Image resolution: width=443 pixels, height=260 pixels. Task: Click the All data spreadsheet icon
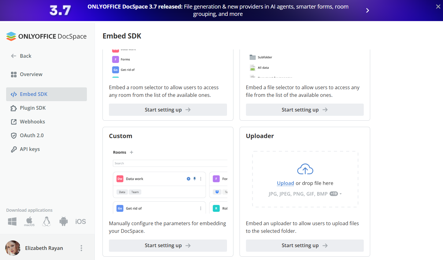click(252, 68)
